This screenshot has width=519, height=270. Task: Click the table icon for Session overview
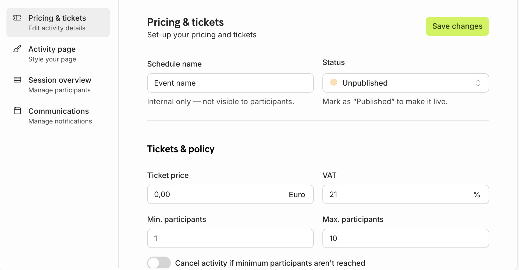[17, 80]
